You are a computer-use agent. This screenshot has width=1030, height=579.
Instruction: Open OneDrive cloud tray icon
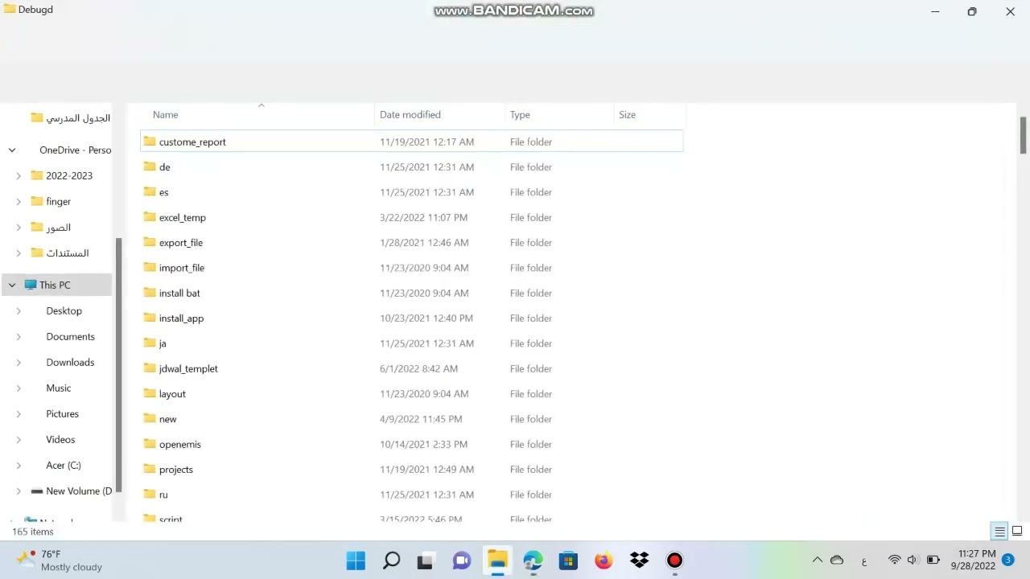point(837,561)
